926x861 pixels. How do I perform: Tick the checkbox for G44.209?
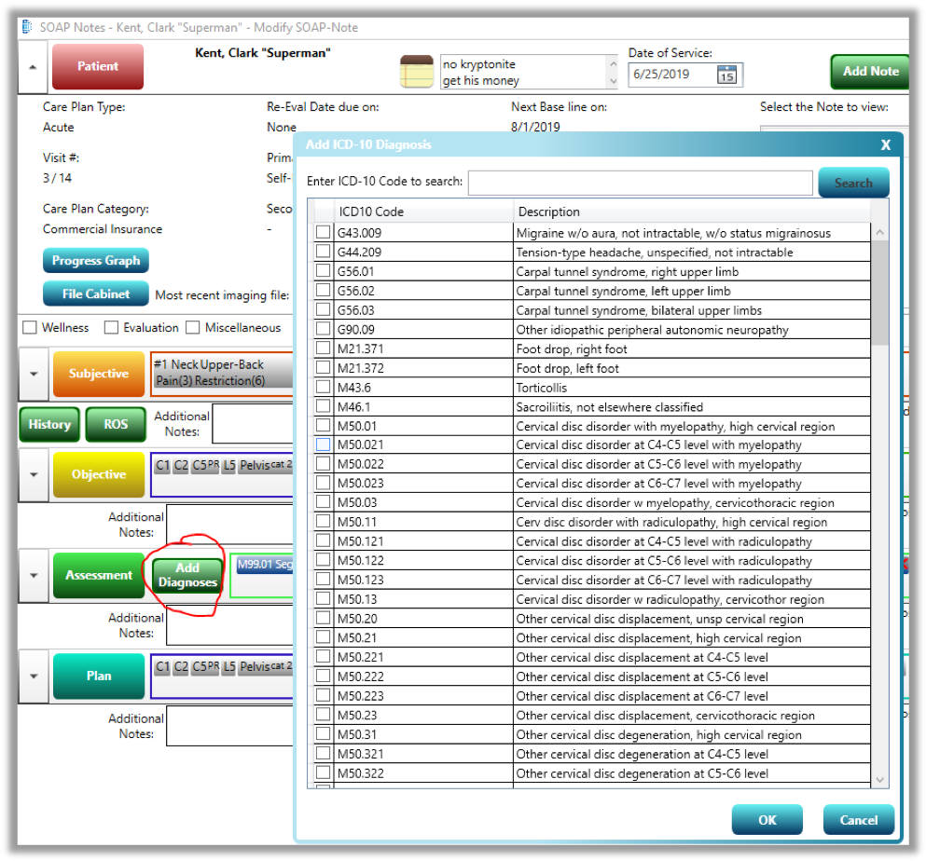pos(323,251)
